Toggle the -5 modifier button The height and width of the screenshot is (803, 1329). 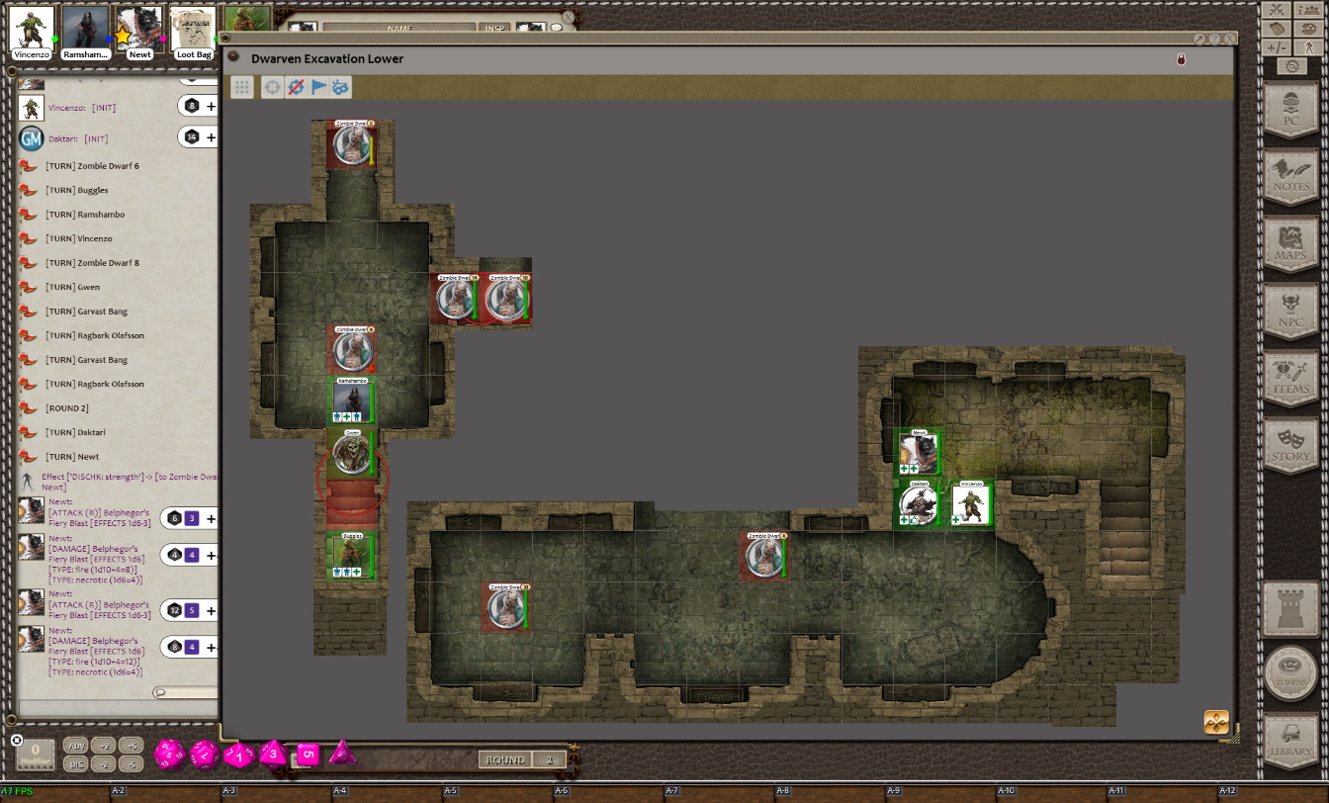[x=132, y=763]
